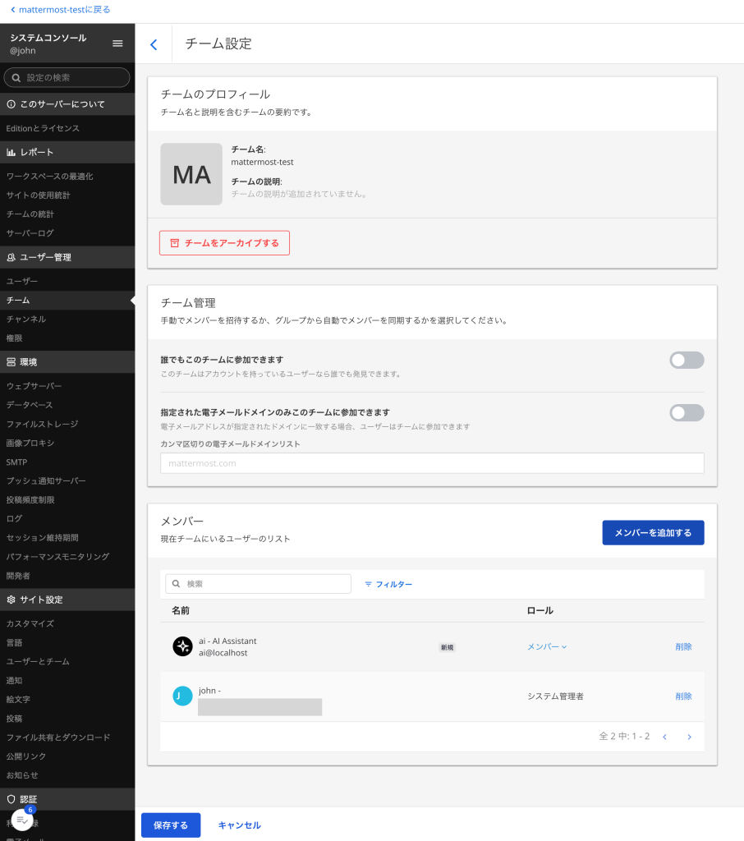Click the blue back arrow beside チーム設定
Image resolution: width=744 pixels, height=841 pixels.
154,44
